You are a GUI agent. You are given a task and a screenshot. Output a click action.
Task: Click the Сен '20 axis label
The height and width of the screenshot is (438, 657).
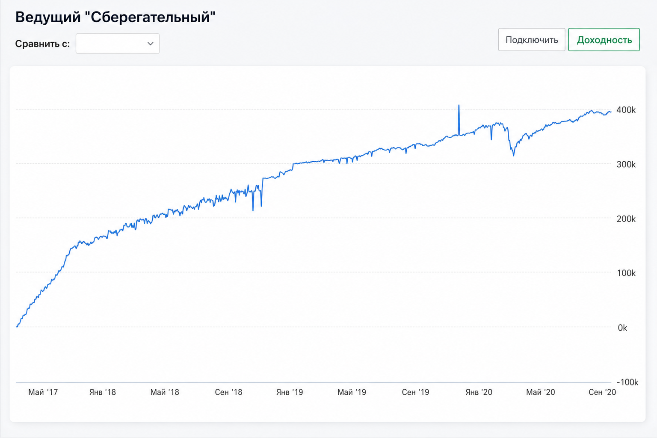click(x=602, y=392)
